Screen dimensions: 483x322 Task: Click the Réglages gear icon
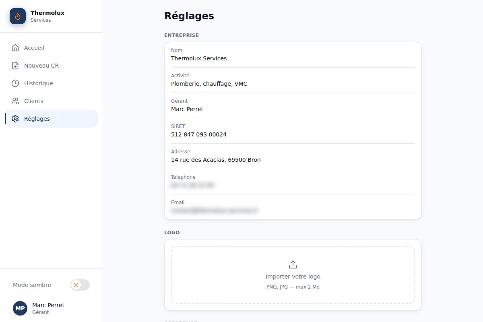click(15, 119)
